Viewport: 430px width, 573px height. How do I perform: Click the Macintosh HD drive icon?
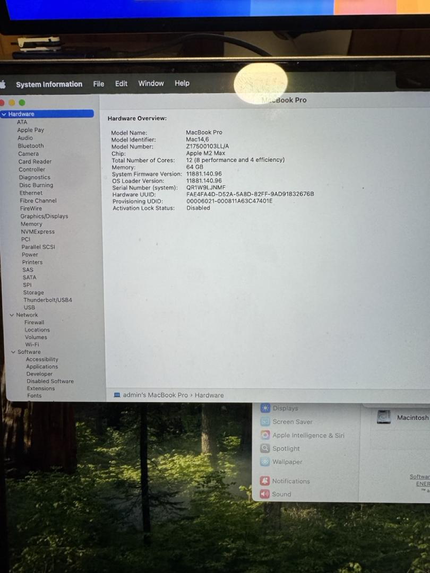tap(384, 417)
